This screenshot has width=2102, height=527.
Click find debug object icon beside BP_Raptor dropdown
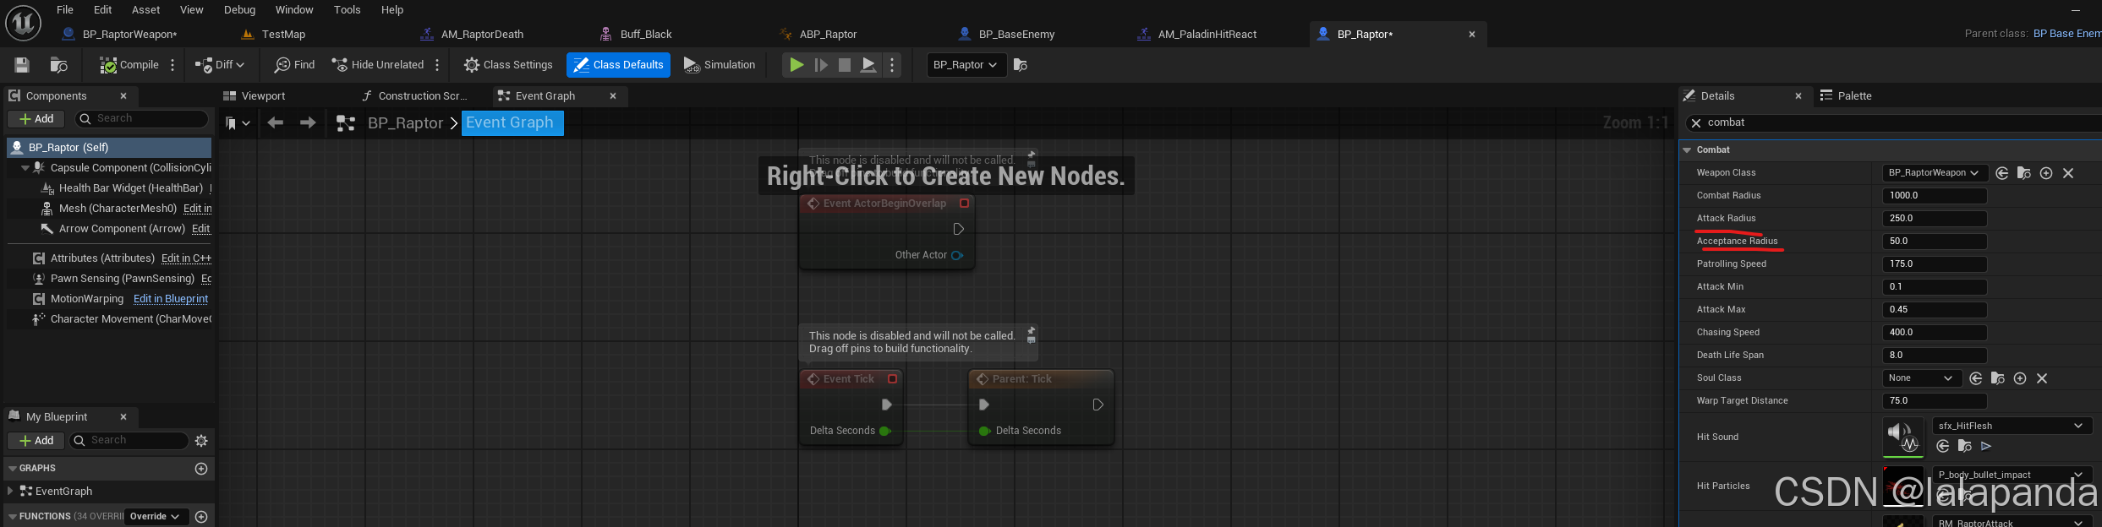[x=1021, y=65]
